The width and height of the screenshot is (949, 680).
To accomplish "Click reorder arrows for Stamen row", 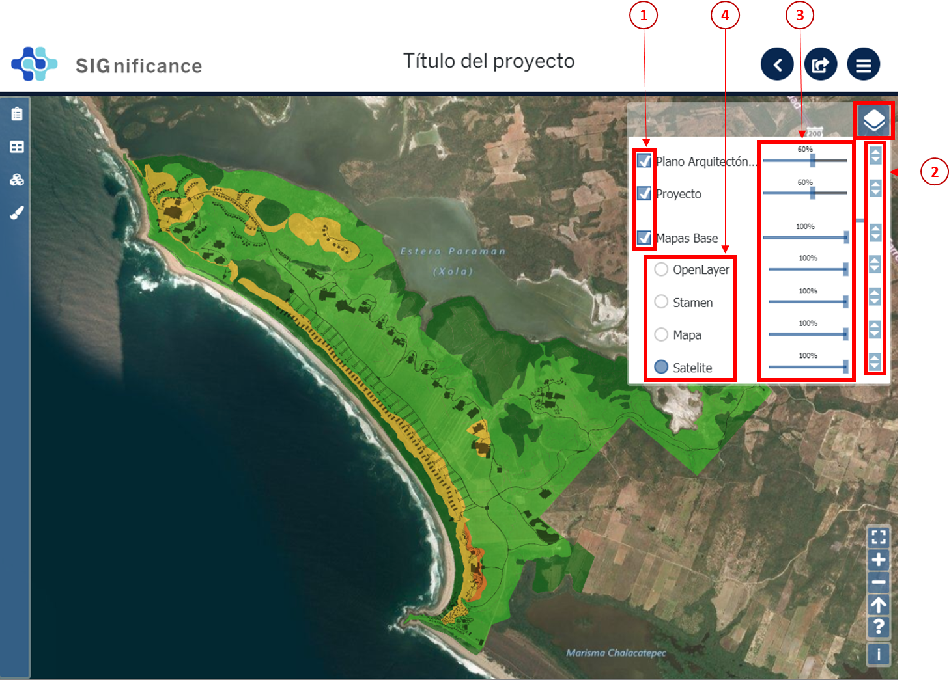I will pos(875,297).
